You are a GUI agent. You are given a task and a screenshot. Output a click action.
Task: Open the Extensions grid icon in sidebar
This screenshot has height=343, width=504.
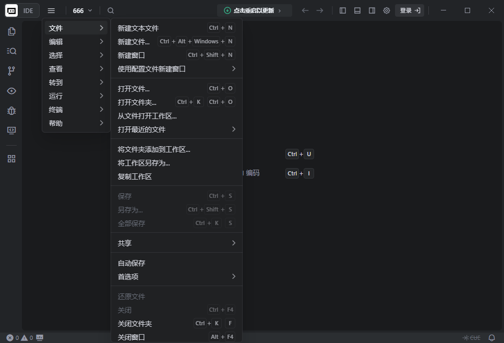click(x=11, y=159)
